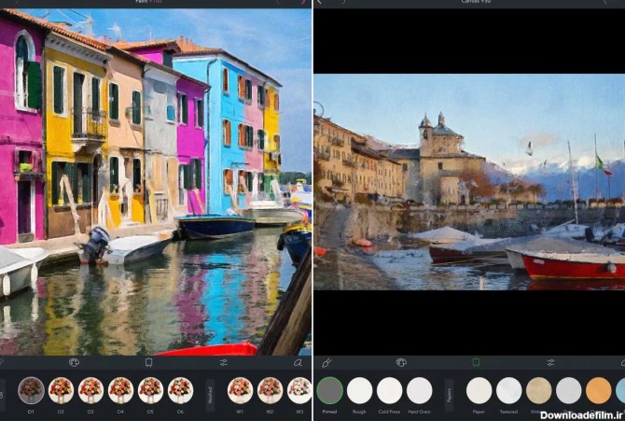Image resolution: width=625 pixels, height=421 pixels.
Task: Open the palette icon in the right panel
Action: 401,362
